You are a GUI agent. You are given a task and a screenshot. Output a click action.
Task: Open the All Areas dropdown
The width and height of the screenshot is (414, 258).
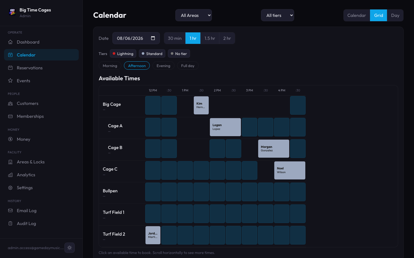193,15
